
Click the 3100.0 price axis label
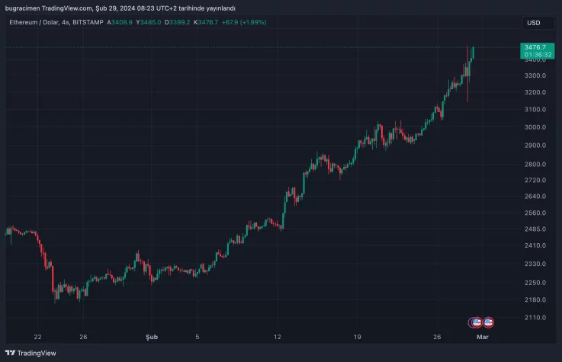click(535, 110)
